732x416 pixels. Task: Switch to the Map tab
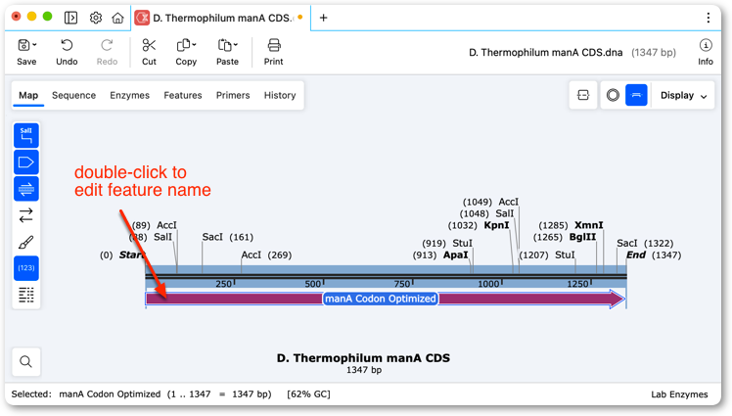[28, 95]
